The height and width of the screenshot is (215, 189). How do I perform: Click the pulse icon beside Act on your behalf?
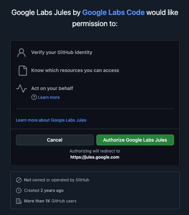(x=21, y=88)
